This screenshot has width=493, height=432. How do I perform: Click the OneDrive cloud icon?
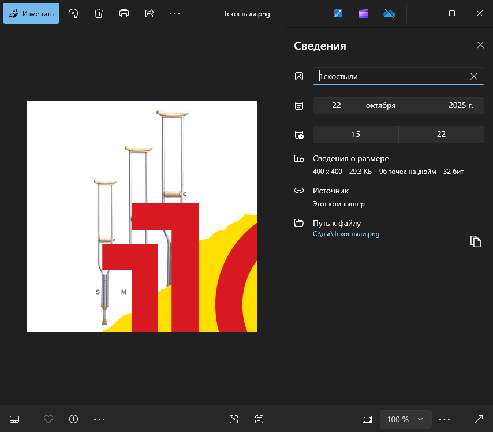click(x=389, y=13)
